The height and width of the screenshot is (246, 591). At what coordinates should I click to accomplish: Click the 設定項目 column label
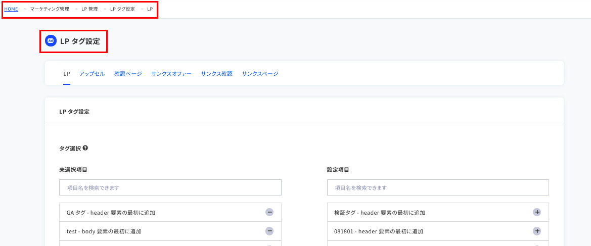[338, 170]
